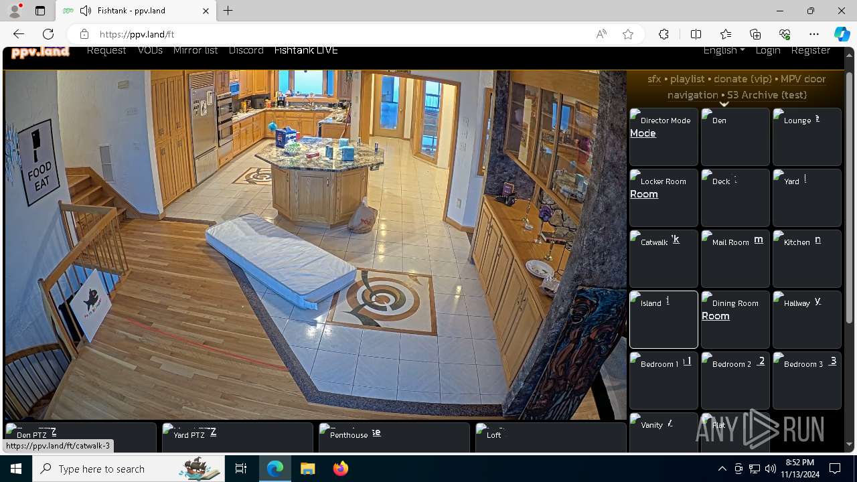The image size is (857, 482).
Task: Close the Fishtank - ppv.land tab
Action: coord(206,11)
